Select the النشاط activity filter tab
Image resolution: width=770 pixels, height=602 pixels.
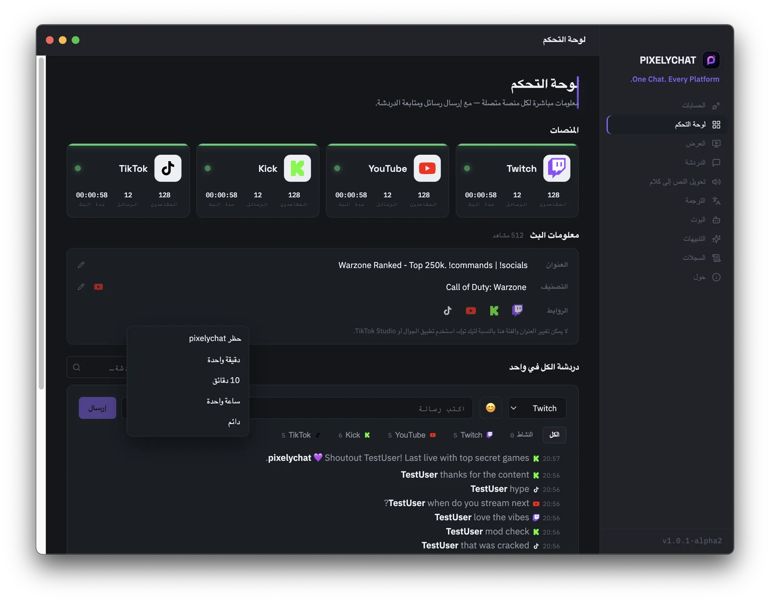pos(522,435)
